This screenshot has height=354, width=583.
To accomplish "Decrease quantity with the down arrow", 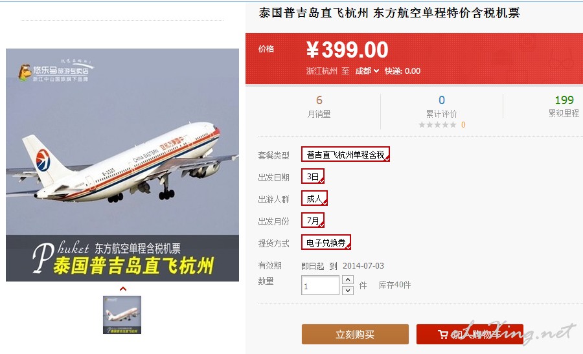I will tap(348, 290).
